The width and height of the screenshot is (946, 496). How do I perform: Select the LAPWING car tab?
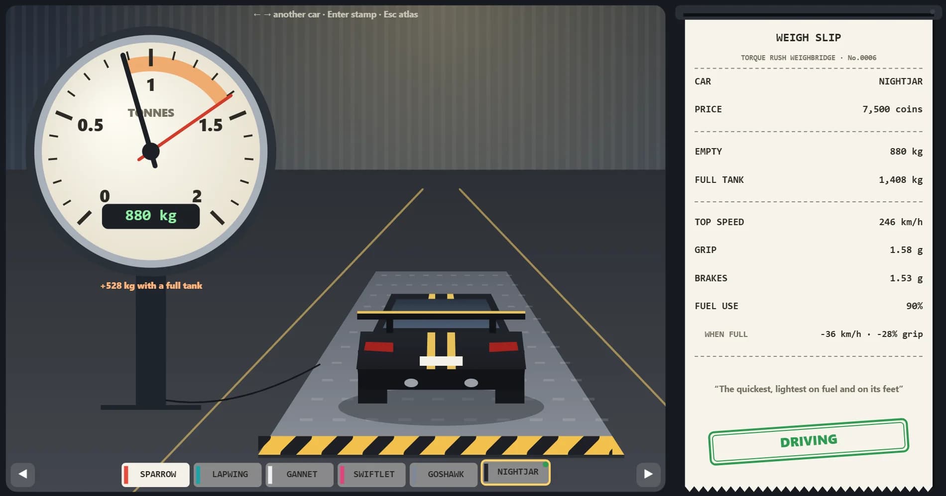pos(228,475)
